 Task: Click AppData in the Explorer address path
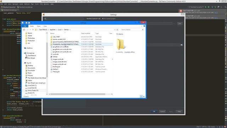click(x=52, y=30)
